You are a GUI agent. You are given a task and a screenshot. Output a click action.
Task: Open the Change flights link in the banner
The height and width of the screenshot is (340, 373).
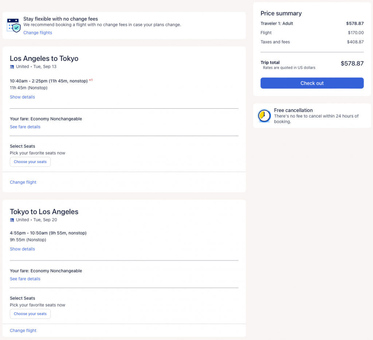pyautogui.click(x=38, y=33)
